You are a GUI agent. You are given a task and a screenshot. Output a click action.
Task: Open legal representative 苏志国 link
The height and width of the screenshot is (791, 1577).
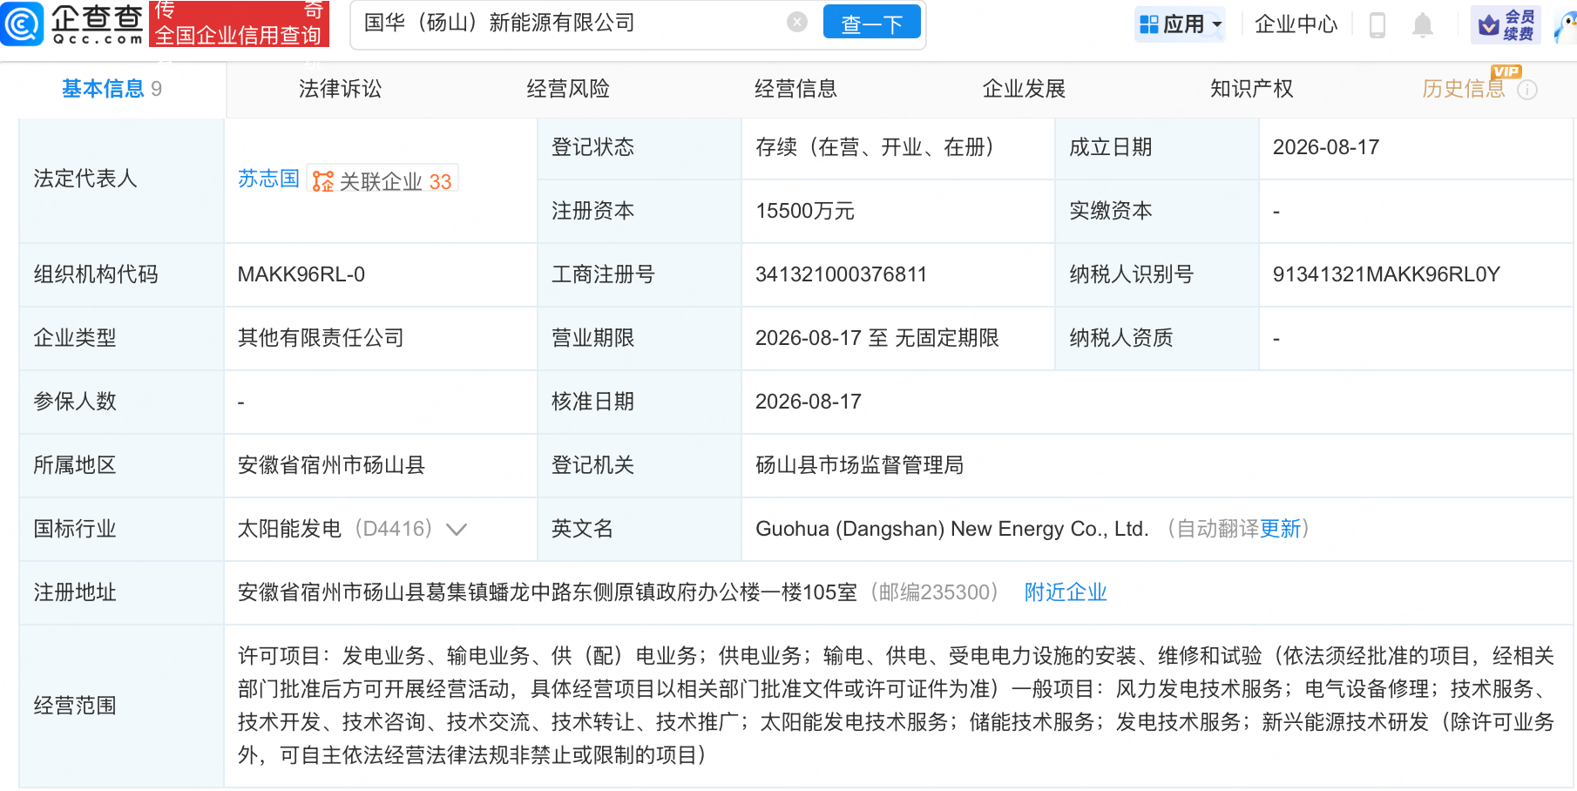[x=268, y=179]
